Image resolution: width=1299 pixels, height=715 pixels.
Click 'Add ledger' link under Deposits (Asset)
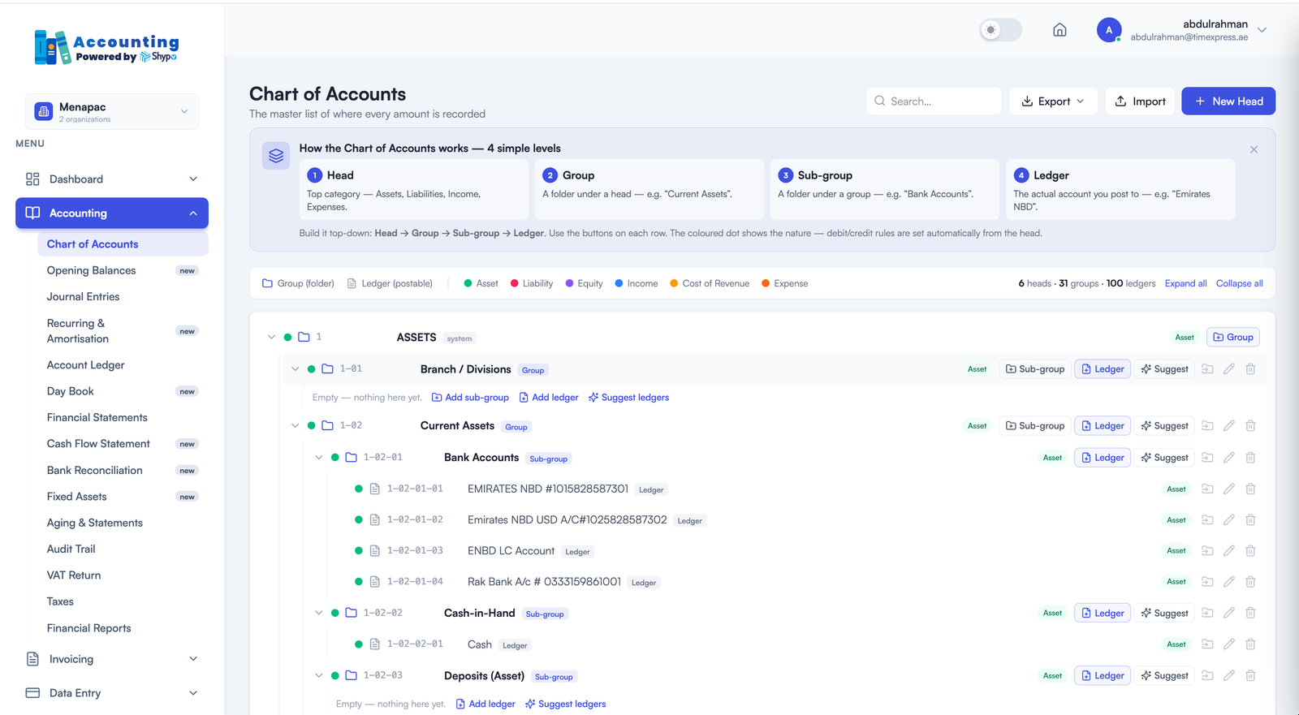[486, 704]
